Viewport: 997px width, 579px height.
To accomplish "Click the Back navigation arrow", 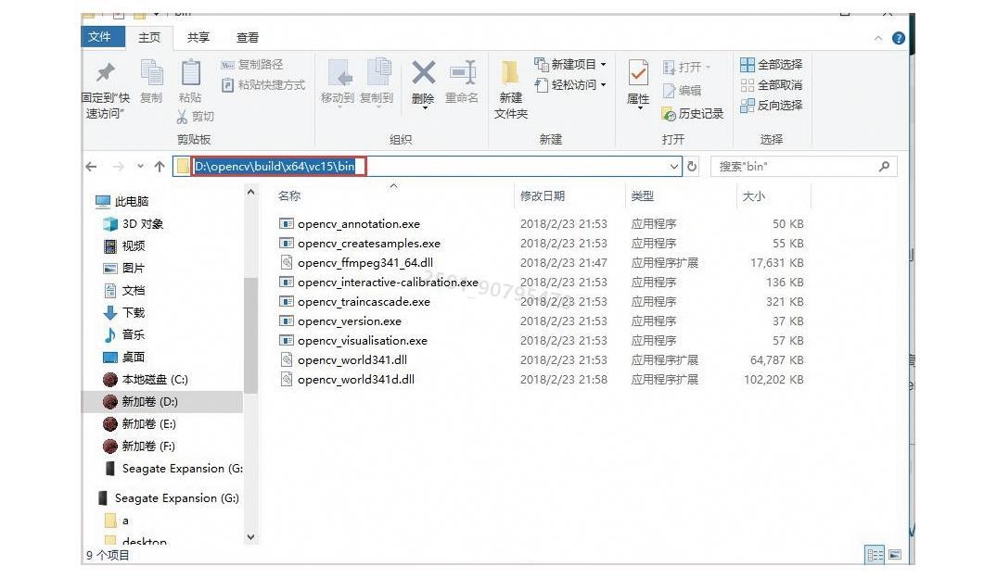I will click(x=92, y=167).
